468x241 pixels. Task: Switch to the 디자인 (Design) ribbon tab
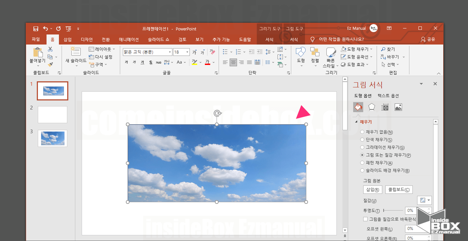click(87, 39)
